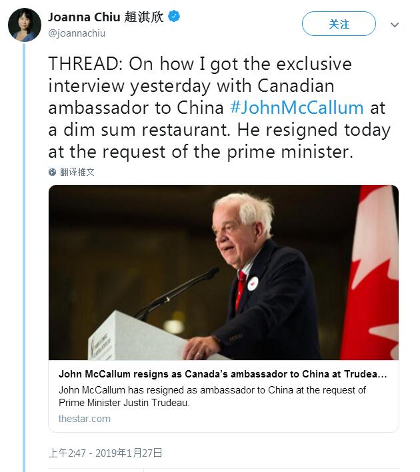The width and height of the screenshot is (420, 472).
Task: Click the globe icon beside 翻译推文
Action: click(53, 172)
